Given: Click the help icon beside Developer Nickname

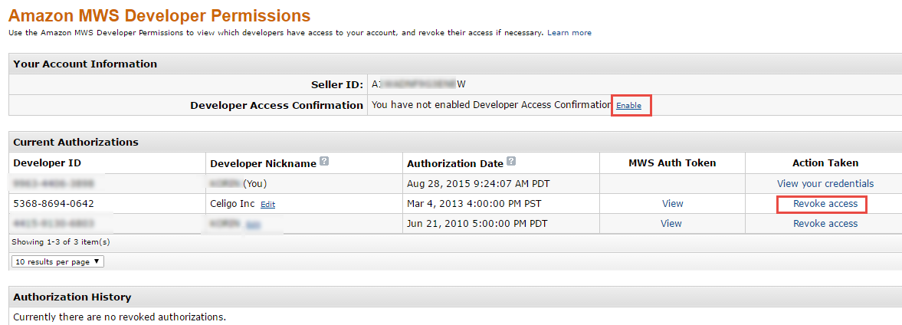Looking at the screenshot, I should tap(324, 162).
